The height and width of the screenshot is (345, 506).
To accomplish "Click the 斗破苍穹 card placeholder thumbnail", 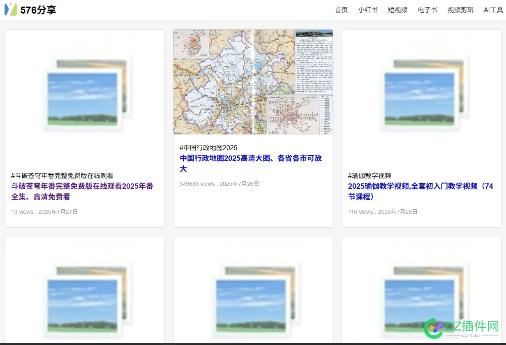I will pos(84,93).
